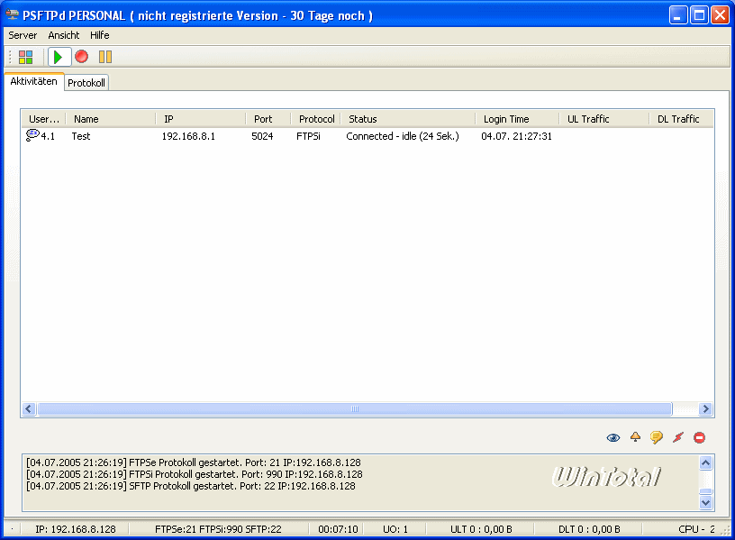Sort by Login Time column header
The width and height of the screenshot is (735, 540).
tap(518, 119)
